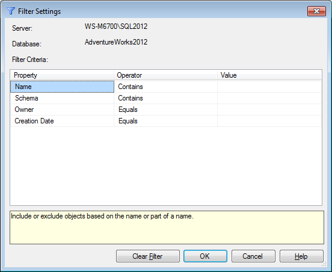Click the Clear Filter button
This screenshot has height=272, width=332.
[x=148, y=256]
